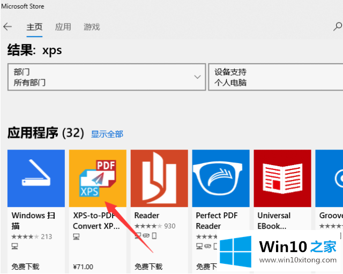
Task: Click the 应用程序 (32) section heading
Action: click(46, 133)
